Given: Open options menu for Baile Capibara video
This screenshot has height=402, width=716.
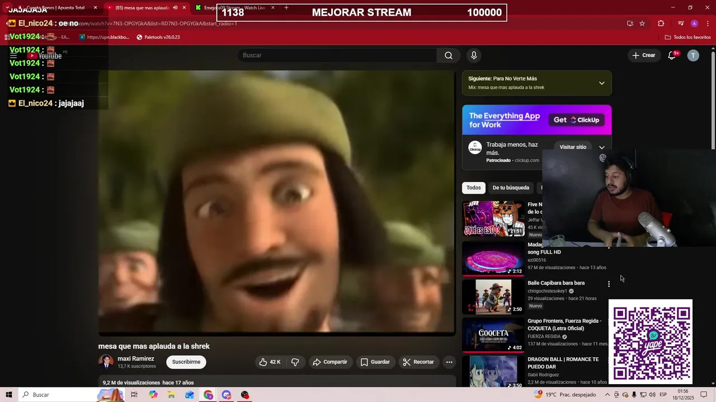Looking at the screenshot, I should coord(609,284).
